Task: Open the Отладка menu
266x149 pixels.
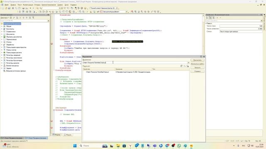Action: coord(37,5)
